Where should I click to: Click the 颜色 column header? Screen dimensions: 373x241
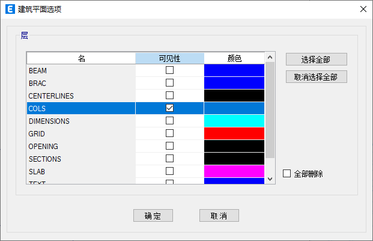234,58
